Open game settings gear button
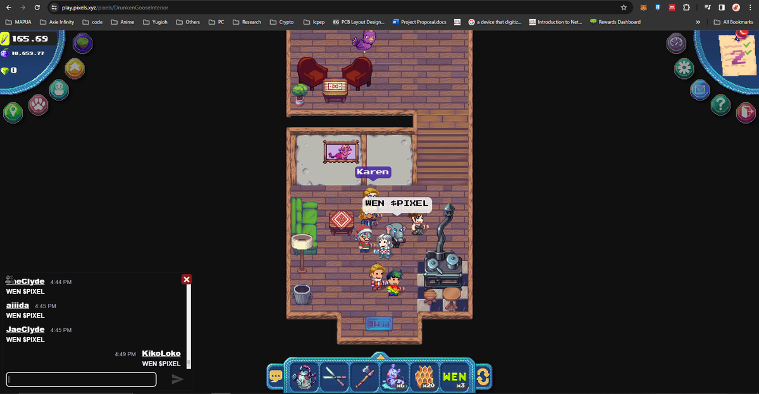 pyautogui.click(x=684, y=68)
